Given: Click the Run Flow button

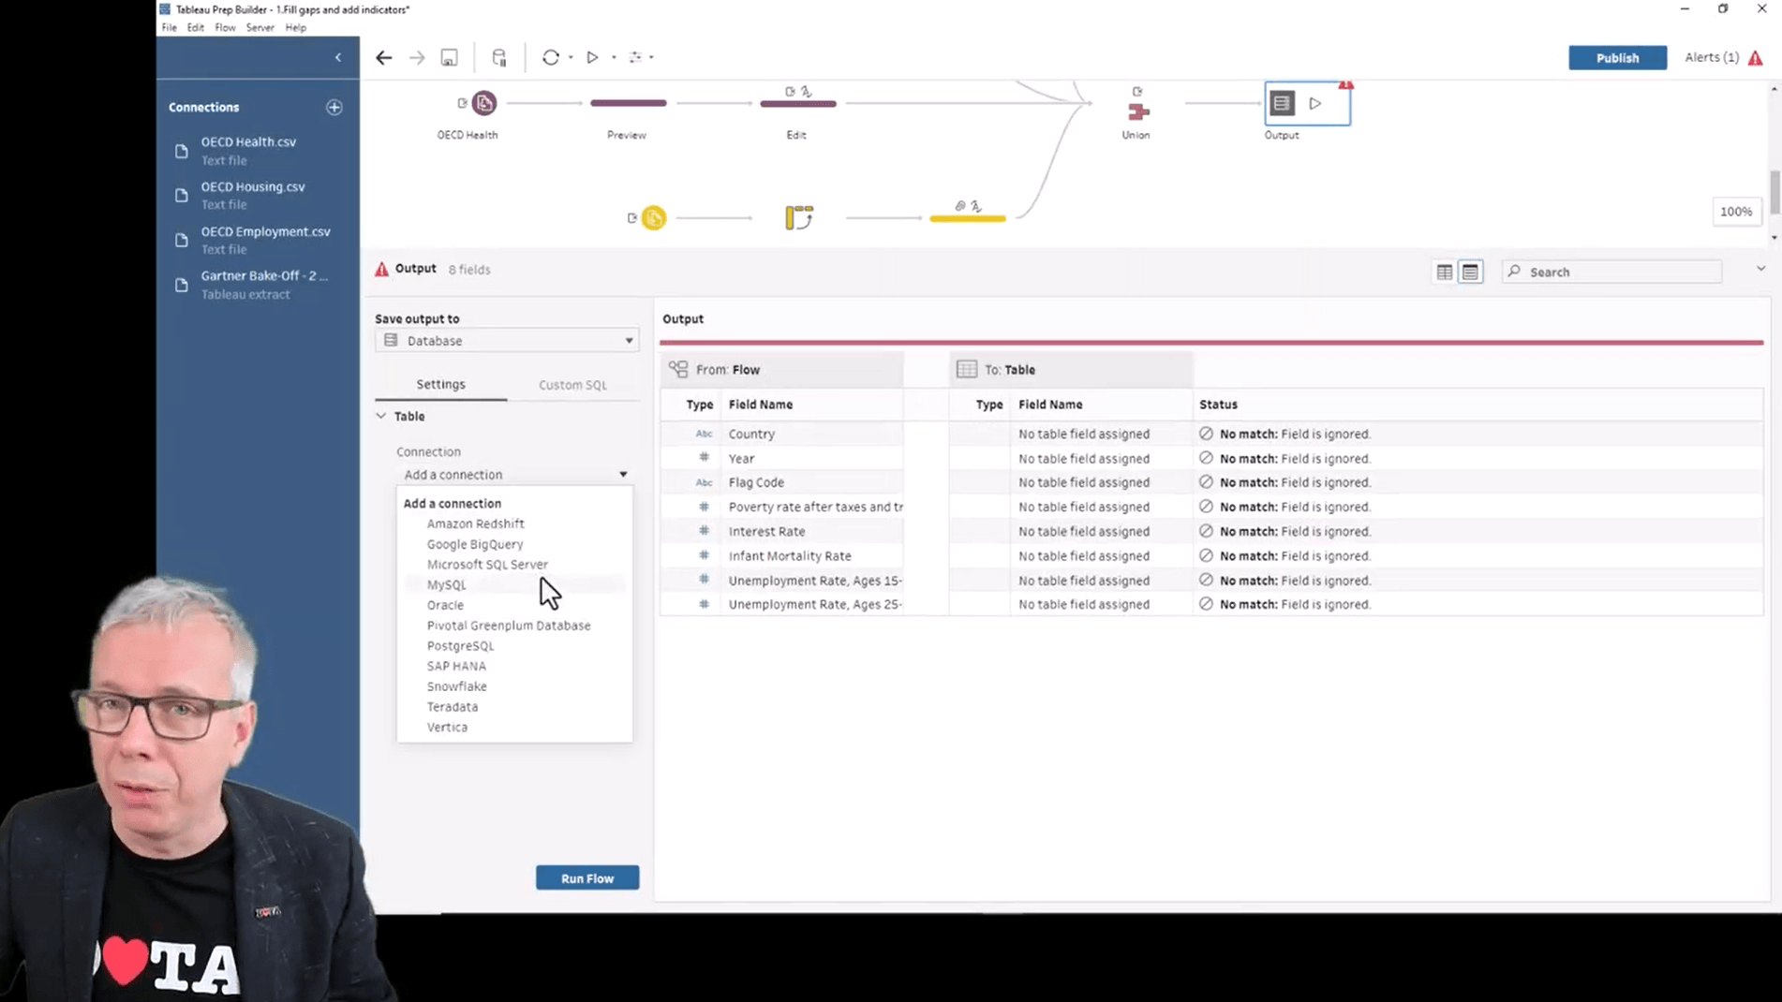Looking at the screenshot, I should click(587, 877).
